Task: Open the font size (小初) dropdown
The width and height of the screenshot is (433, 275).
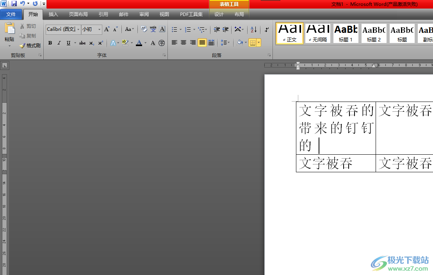Action: (100, 29)
